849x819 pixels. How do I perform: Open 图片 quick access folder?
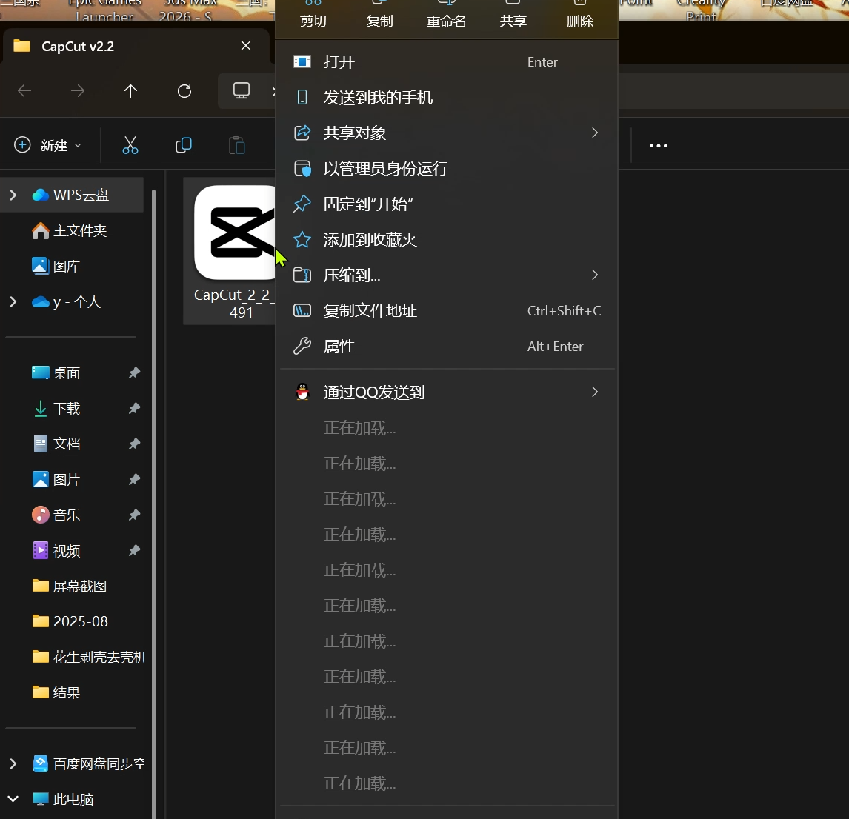[56, 479]
